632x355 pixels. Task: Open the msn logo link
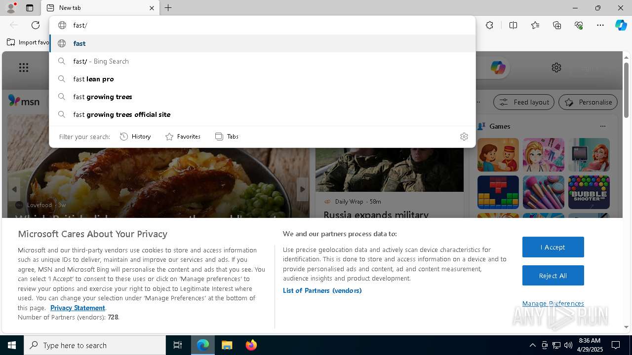point(24,101)
